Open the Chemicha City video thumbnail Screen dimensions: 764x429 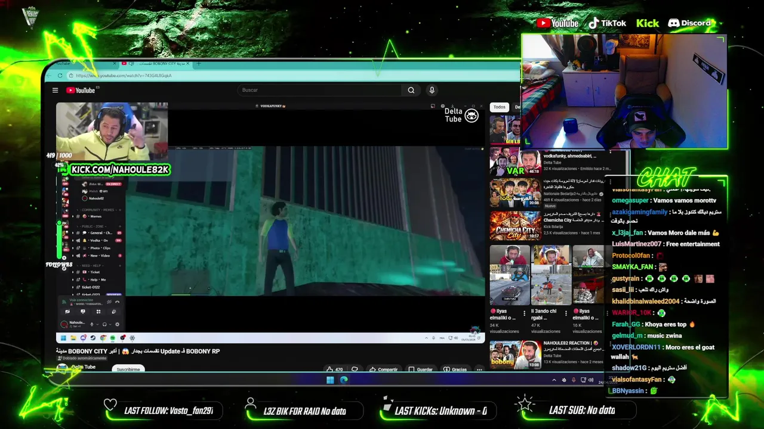[515, 225]
